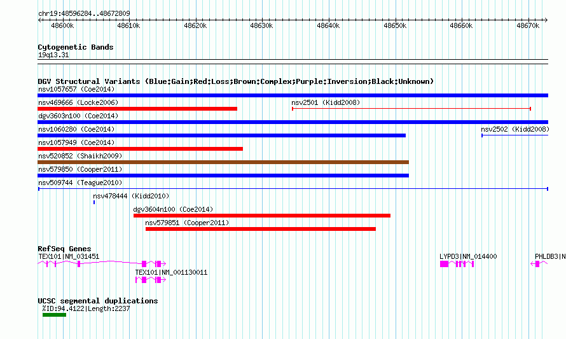Click the 48630k ruler tick label

pos(262,25)
